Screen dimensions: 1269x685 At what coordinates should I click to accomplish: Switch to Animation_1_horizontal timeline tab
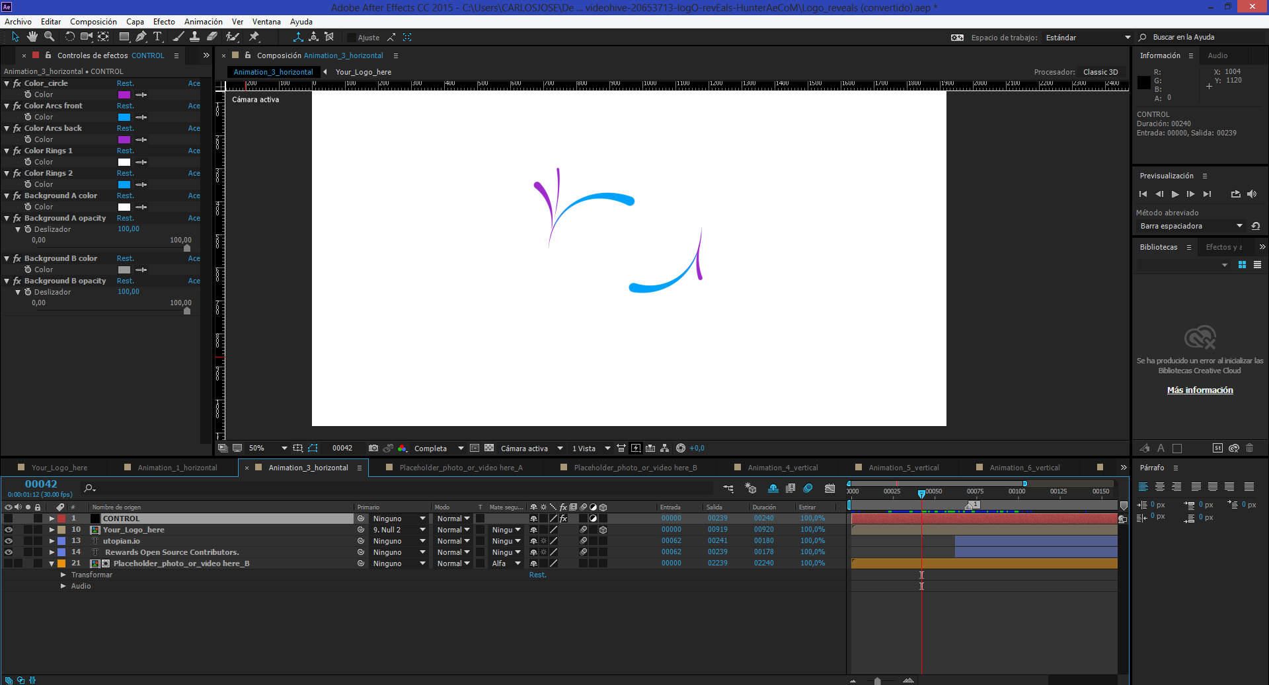(x=177, y=468)
